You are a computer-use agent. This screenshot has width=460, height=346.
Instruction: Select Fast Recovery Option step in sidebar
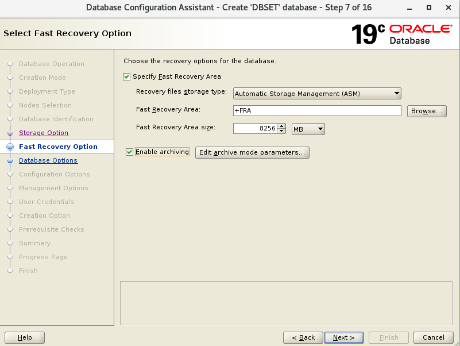58,147
